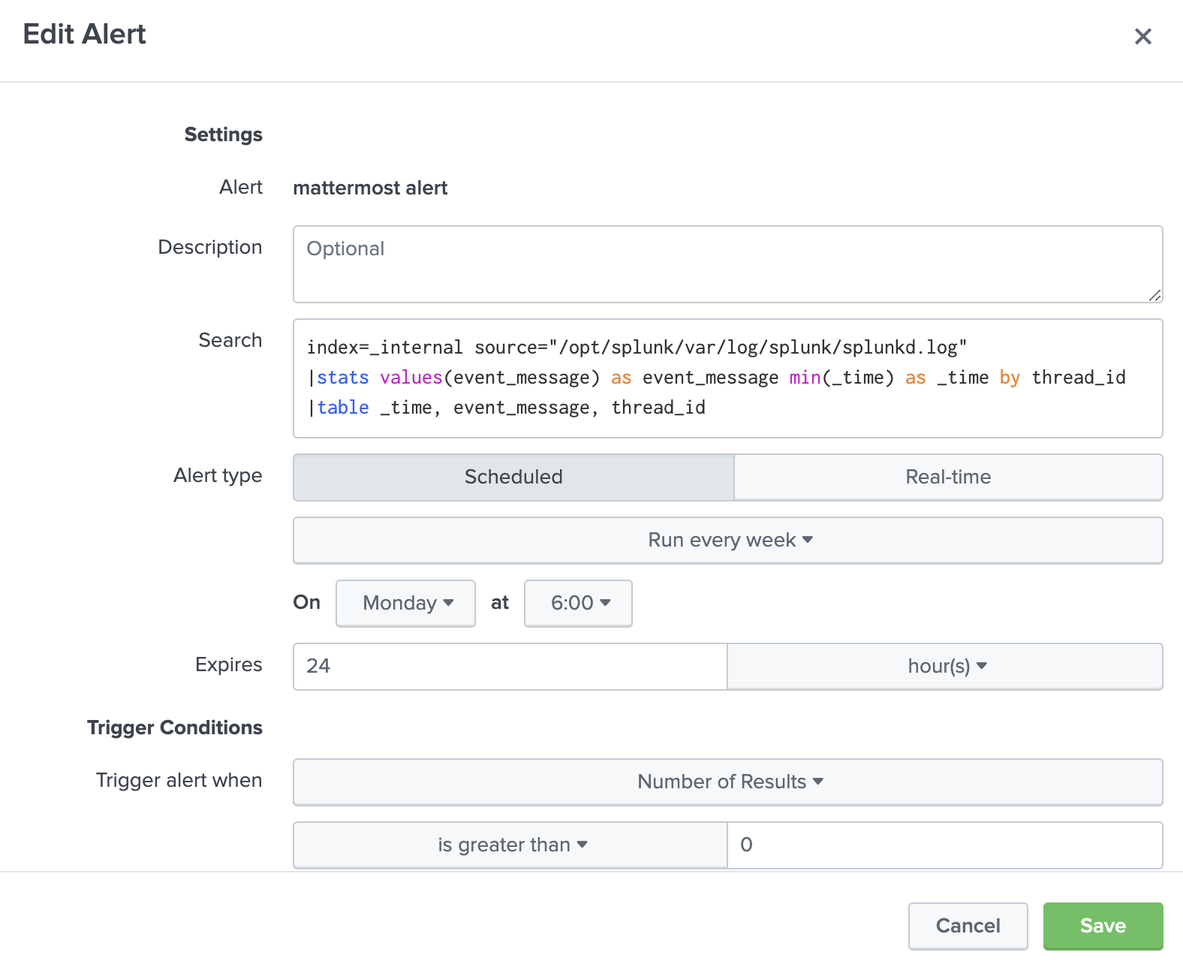The image size is (1183, 967).
Task: Switch alert type to Real-time
Action: (948, 477)
